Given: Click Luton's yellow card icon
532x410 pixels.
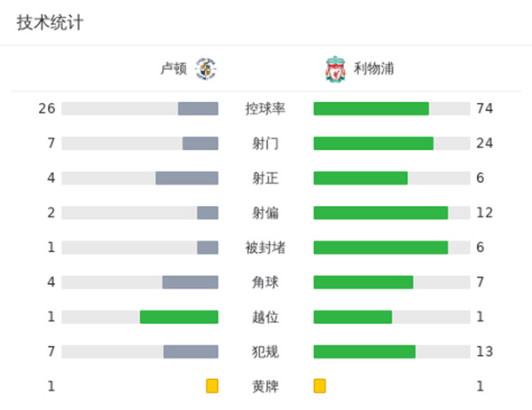Looking at the screenshot, I should (x=212, y=386).
